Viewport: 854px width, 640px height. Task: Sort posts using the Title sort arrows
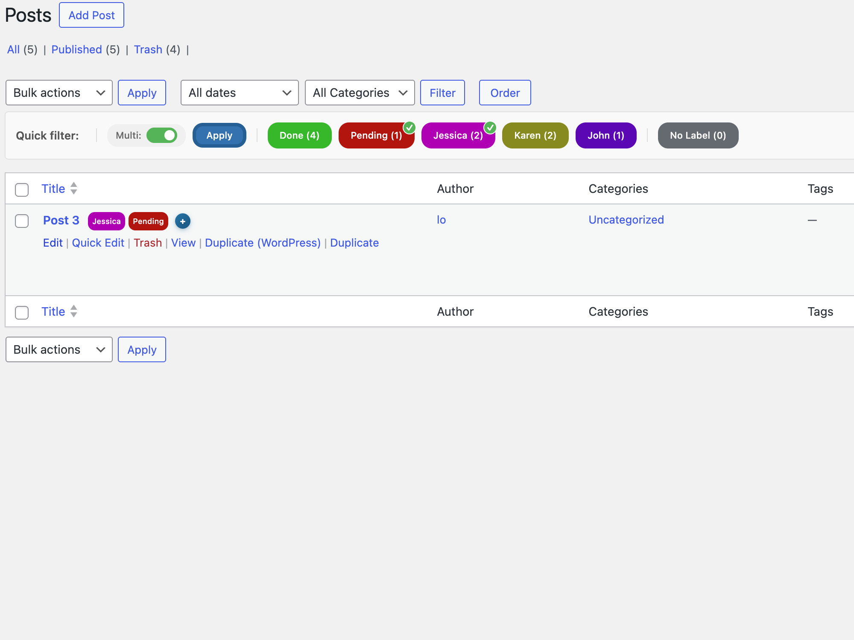(x=73, y=189)
